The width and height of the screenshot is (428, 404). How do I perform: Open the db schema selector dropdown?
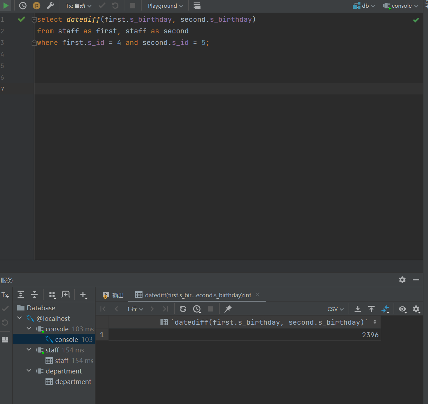[x=364, y=6]
